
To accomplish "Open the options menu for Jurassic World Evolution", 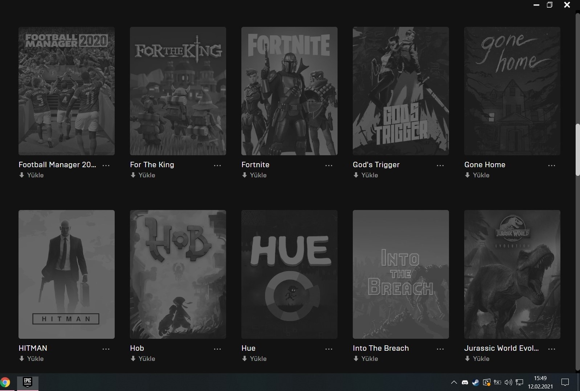I will coord(552,349).
